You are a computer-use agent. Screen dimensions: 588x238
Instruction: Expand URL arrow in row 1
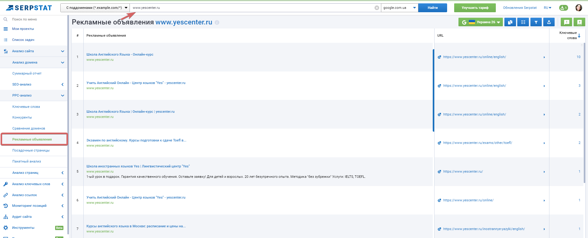[x=544, y=57]
